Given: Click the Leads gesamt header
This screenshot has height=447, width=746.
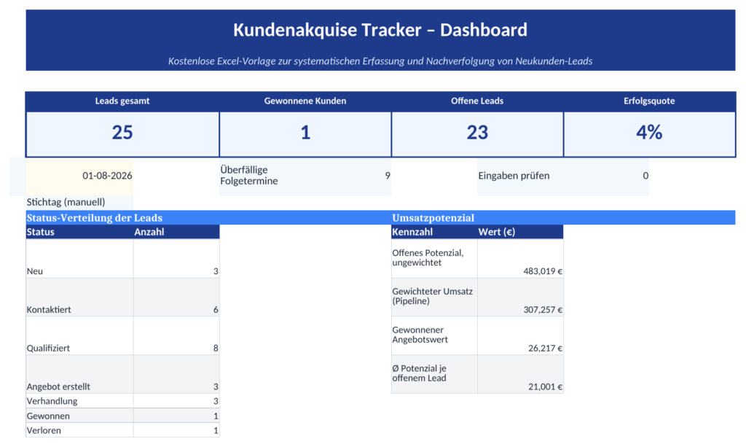Looking at the screenshot, I should coord(122,101).
